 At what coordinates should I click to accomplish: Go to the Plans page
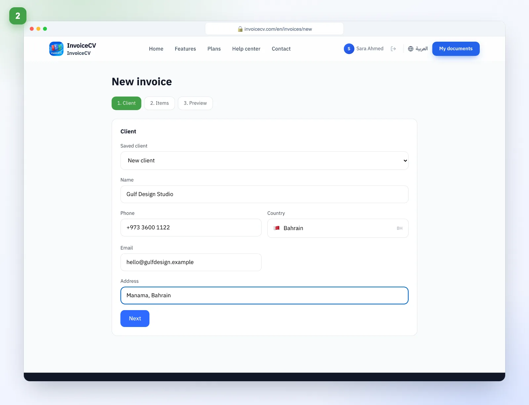214,49
